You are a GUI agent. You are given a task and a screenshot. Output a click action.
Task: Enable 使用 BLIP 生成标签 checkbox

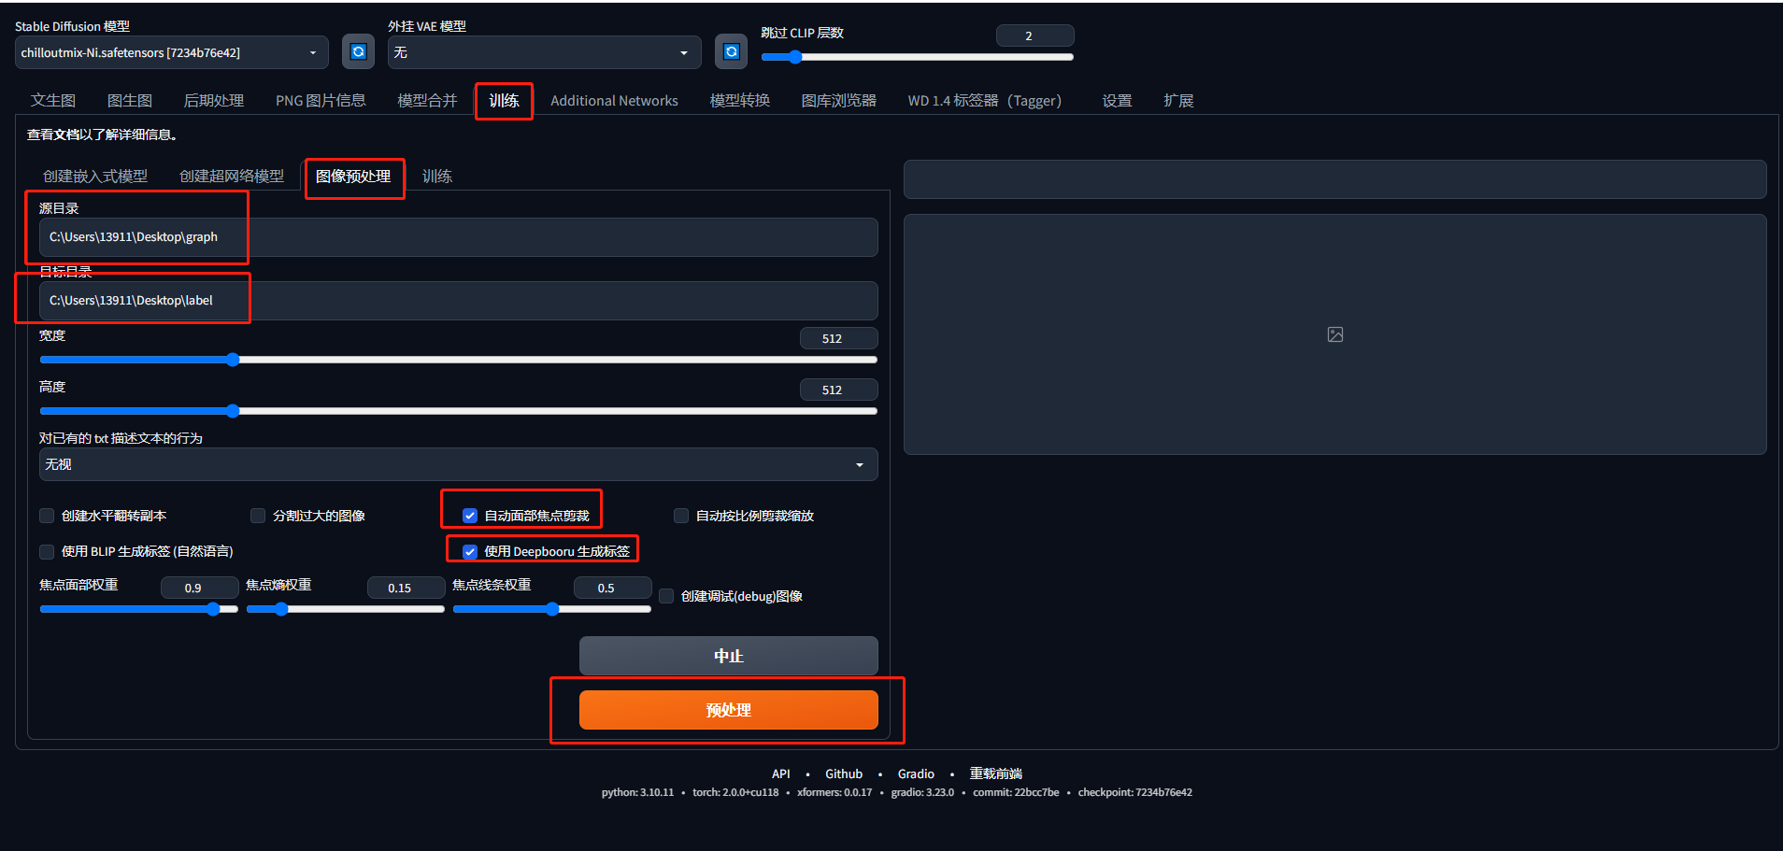[x=47, y=551]
